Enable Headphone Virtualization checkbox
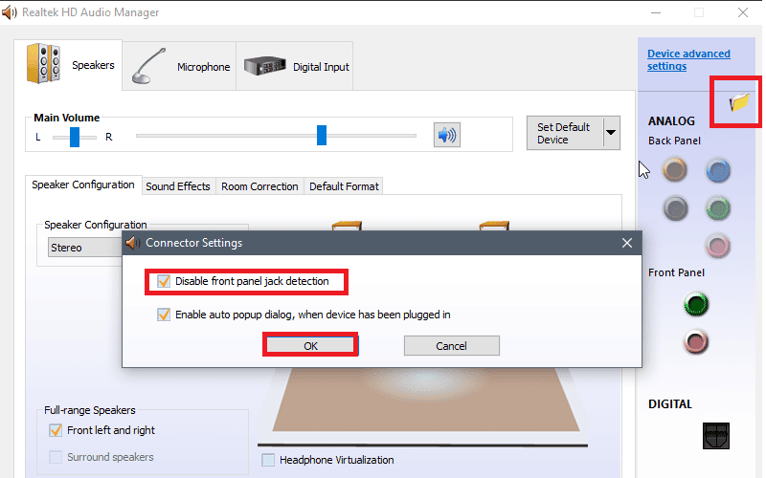766x478 pixels. pos(268,460)
